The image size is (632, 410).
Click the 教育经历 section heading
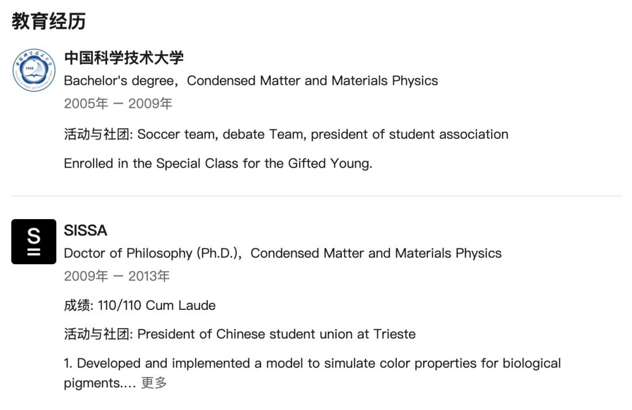49,22
